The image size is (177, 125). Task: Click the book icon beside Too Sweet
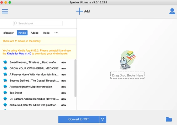point(5,92)
